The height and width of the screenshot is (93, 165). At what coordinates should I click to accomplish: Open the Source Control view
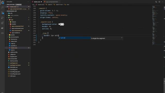[2, 13]
